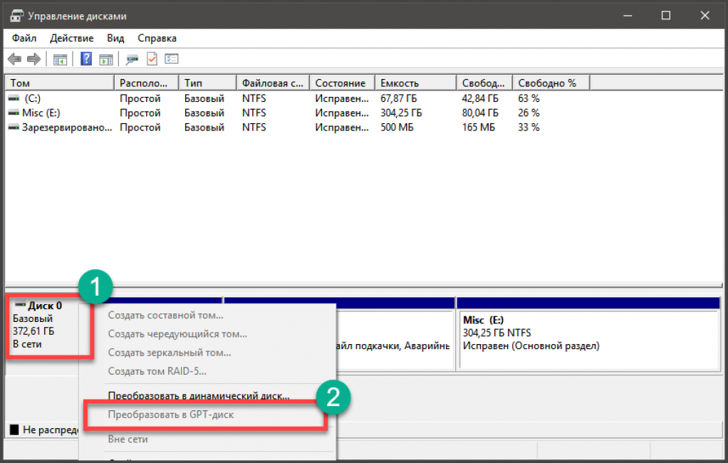
Task: Open the Вид menu
Action: [x=115, y=38]
